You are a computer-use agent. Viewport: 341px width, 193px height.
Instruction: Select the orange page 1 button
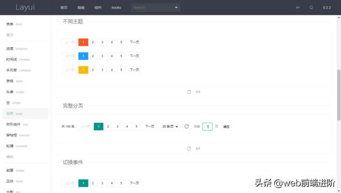pos(83,42)
